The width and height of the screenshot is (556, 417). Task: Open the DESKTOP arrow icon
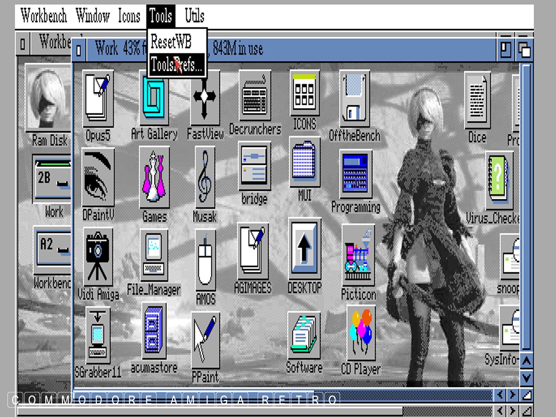[x=304, y=248]
